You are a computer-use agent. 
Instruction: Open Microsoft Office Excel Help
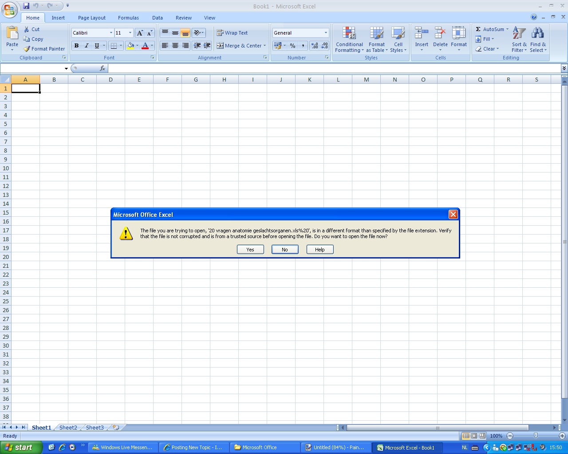tap(534, 17)
